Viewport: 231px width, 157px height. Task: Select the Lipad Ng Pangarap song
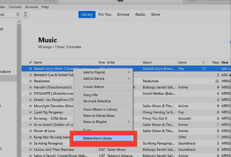(48, 112)
